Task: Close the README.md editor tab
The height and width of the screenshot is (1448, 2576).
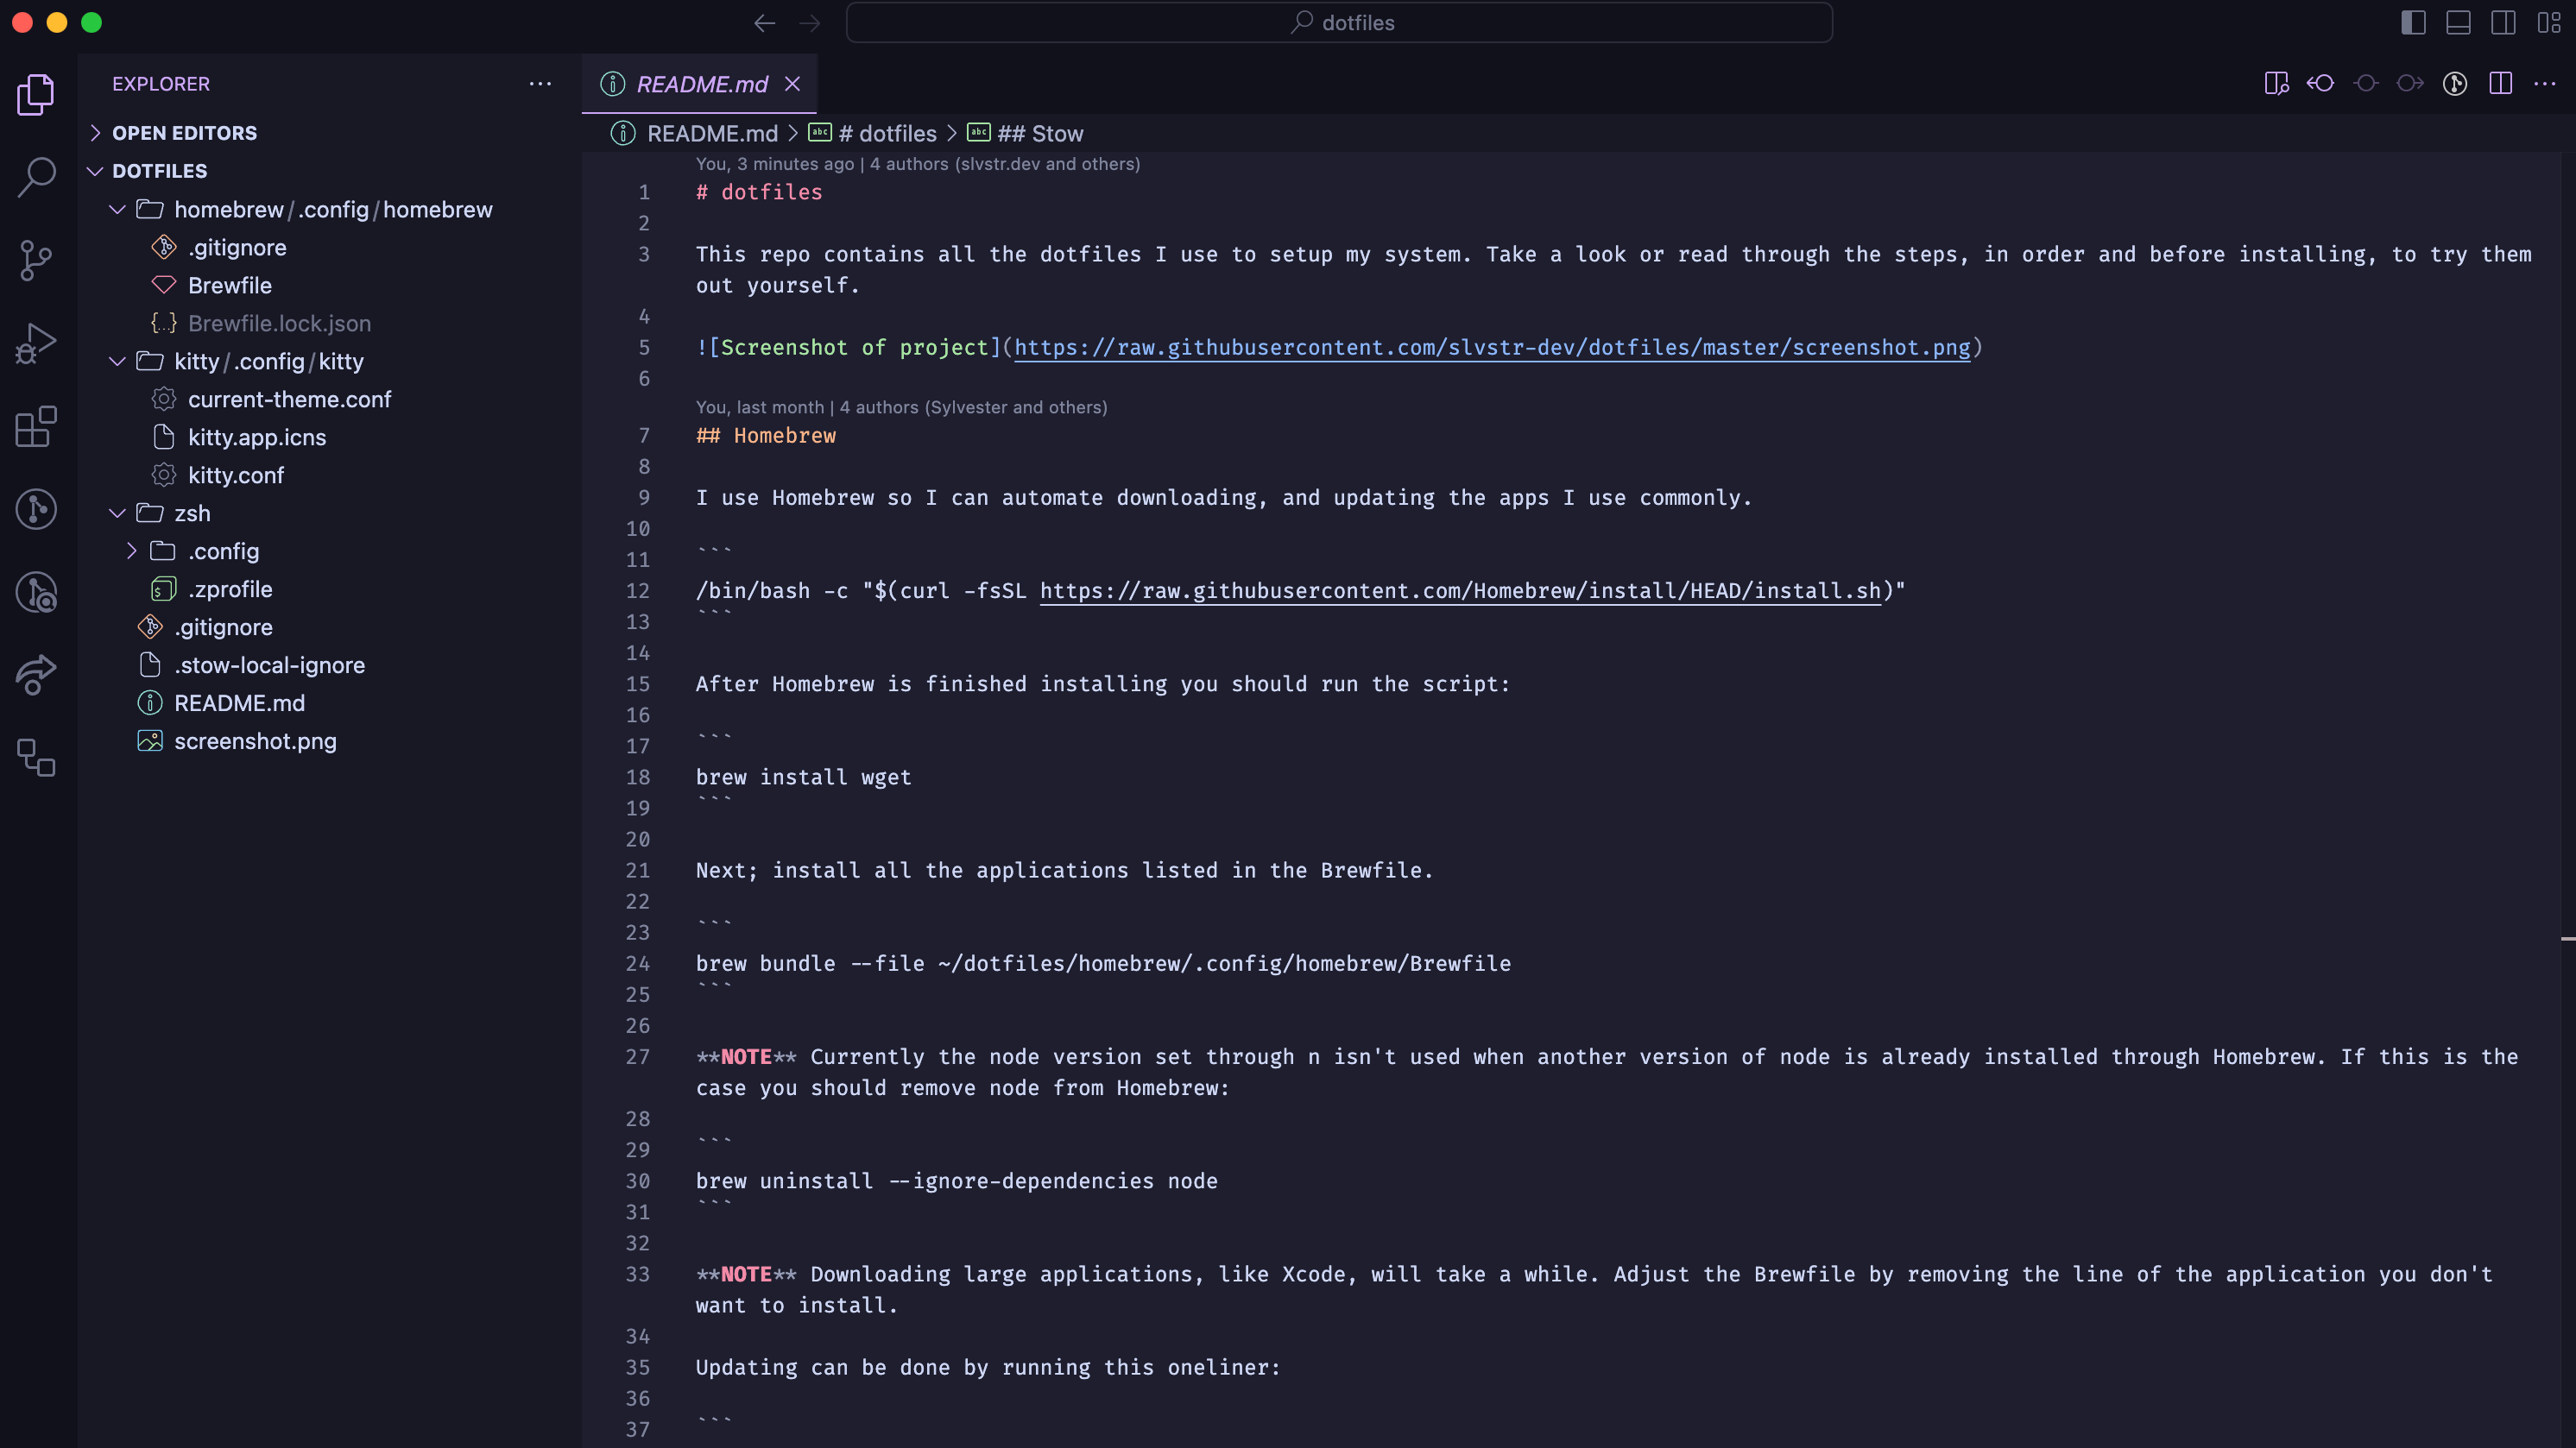Action: pos(792,84)
